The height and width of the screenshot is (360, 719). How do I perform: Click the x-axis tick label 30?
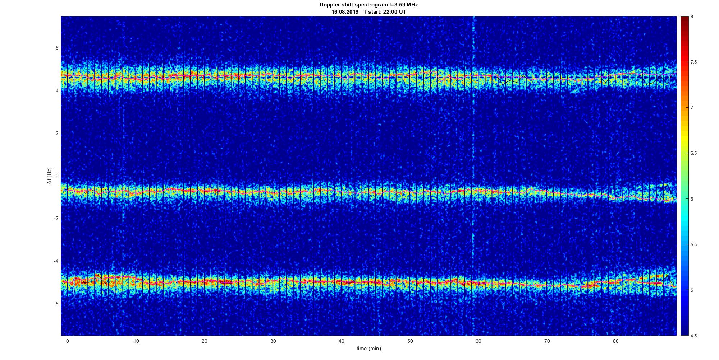[273, 341]
